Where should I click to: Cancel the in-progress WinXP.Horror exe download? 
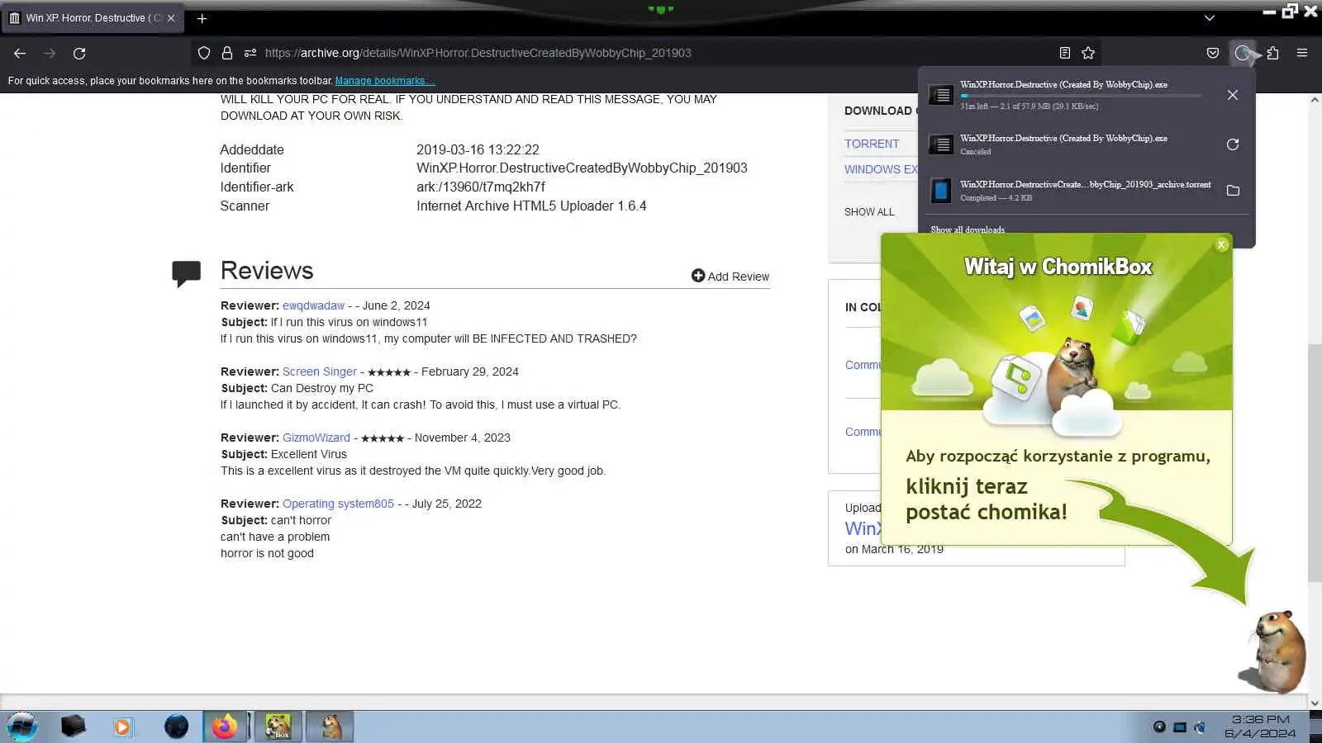[x=1233, y=95]
